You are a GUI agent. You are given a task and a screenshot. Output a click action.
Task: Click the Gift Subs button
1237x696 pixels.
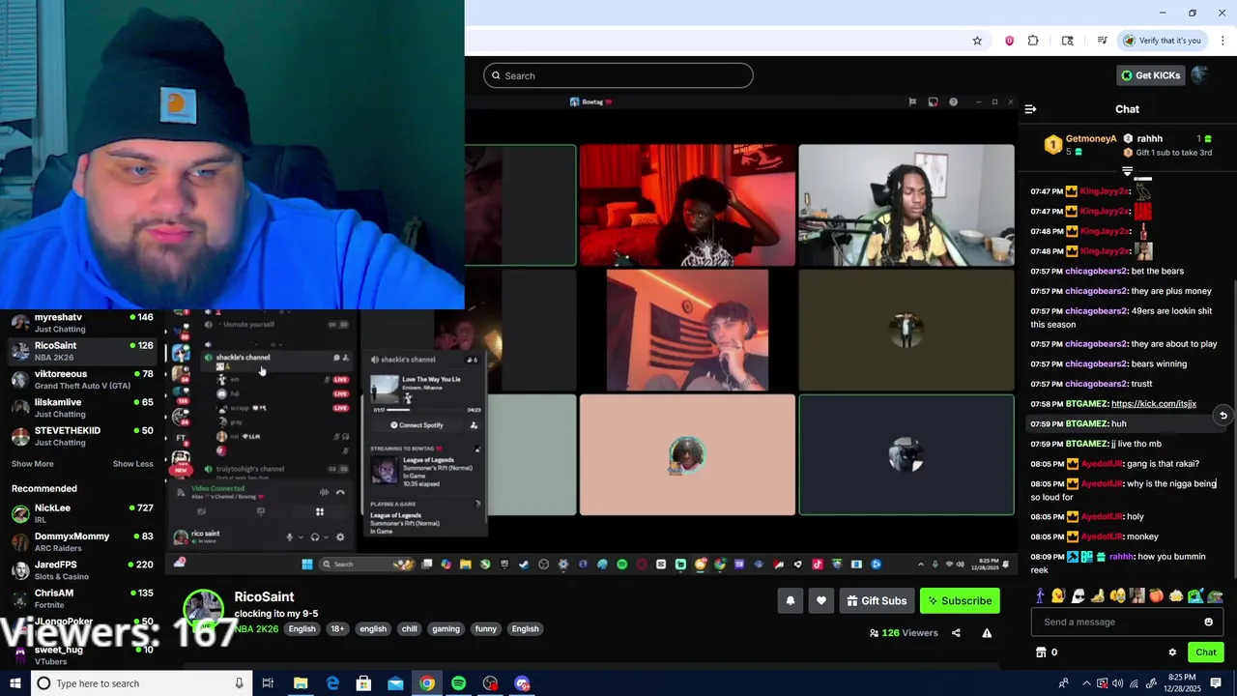(877, 601)
